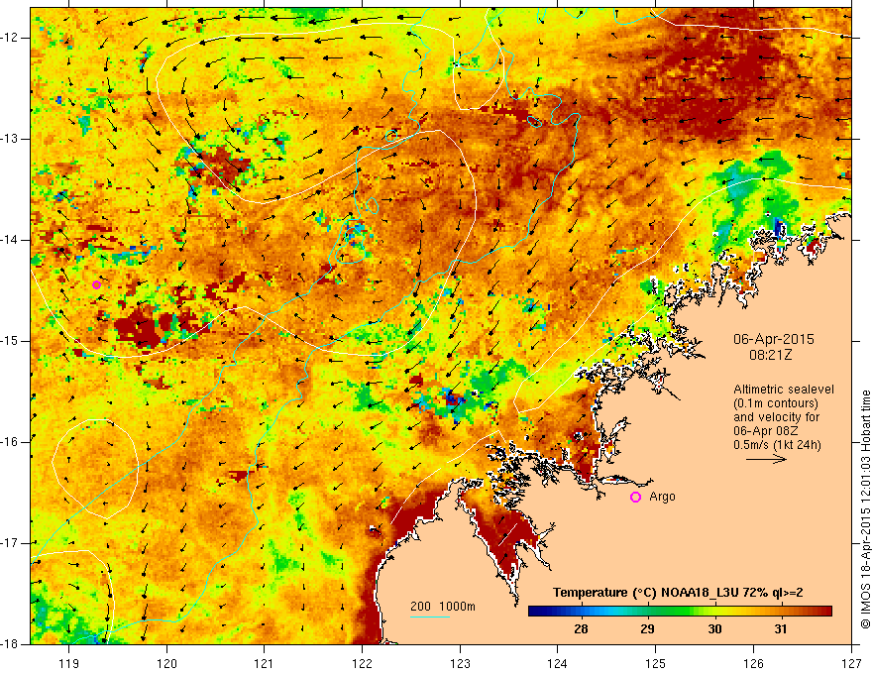Screen dimensions: 872x674
Task: Click the 'Altimetric sealevel' caption line
Action: [784, 390]
